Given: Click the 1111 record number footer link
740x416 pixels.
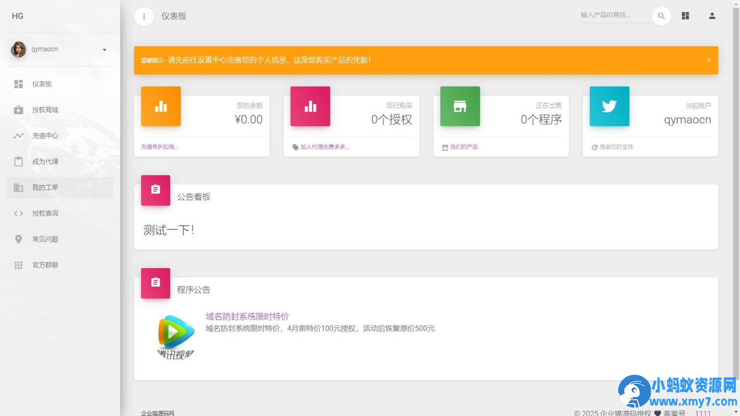Looking at the screenshot, I should 703,413.
